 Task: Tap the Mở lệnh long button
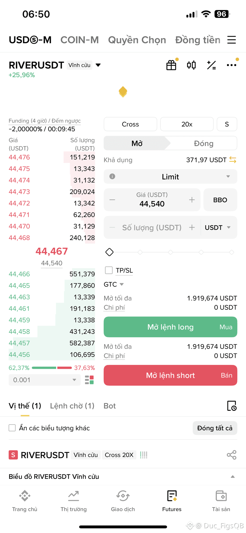171,327
